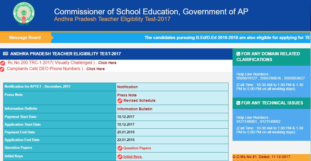Image resolution: width=311 pixels, height=161 pixels.
Task: Open Click Here link for DEO Phone Numbers
Action: tap(96, 69)
